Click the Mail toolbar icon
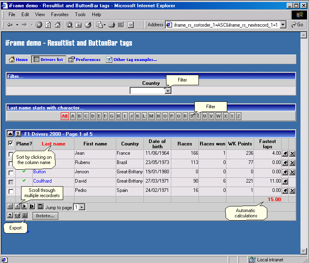The width and height of the screenshot is (309, 263). [100, 25]
